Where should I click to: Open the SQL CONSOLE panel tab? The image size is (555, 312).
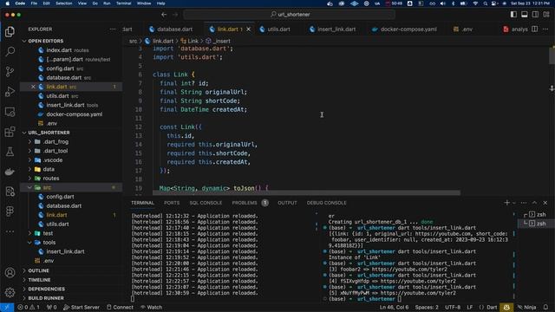point(206,203)
